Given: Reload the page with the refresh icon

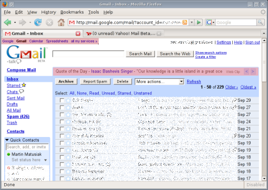Looking at the screenshot, I should pyautogui.click(x=38, y=23).
